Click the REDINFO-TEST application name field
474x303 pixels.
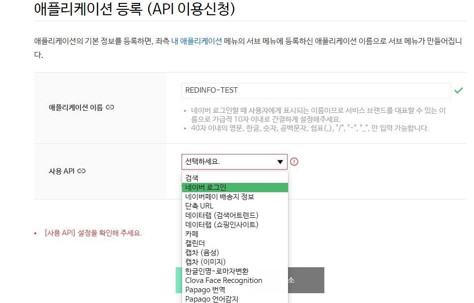(x=316, y=91)
